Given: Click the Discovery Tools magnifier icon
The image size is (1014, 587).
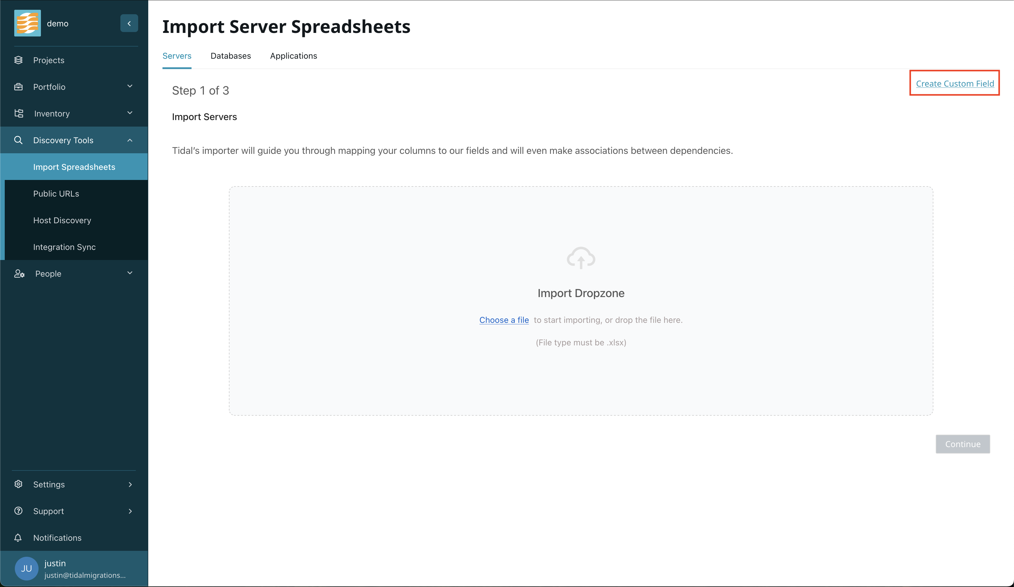Looking at the screenshot, I should 18,140.
